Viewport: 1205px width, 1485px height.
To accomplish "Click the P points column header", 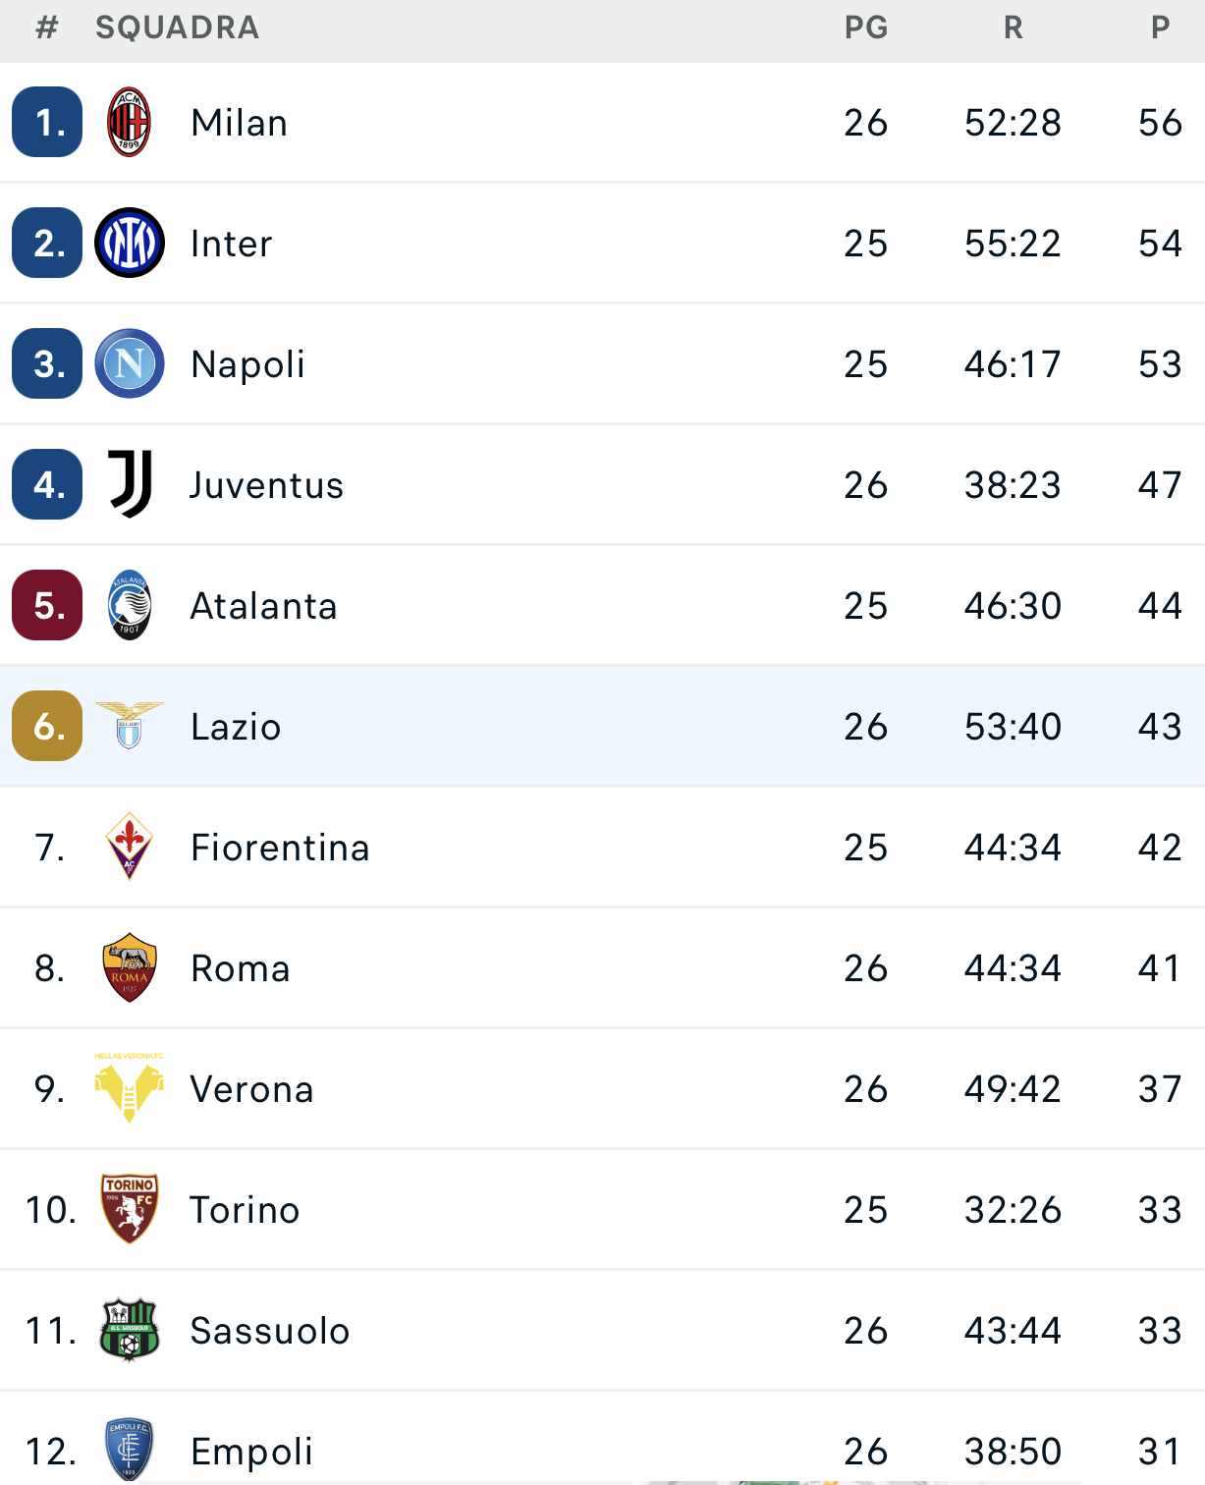I will click(x=1160, y=27).
